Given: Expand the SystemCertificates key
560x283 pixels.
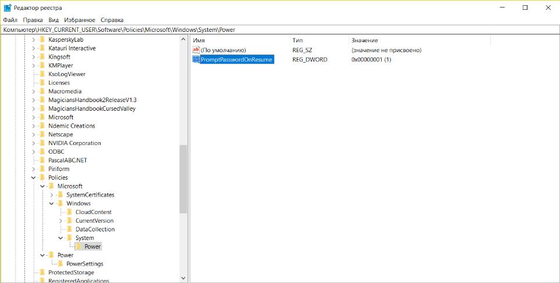Looking at the screenshot, I should click(x=52, y=195).
